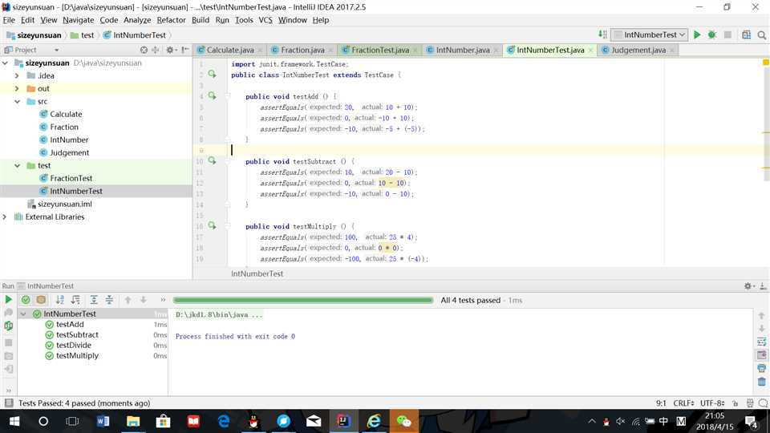
Task: Open the VCS menu
Action: [x=265, y=20]
